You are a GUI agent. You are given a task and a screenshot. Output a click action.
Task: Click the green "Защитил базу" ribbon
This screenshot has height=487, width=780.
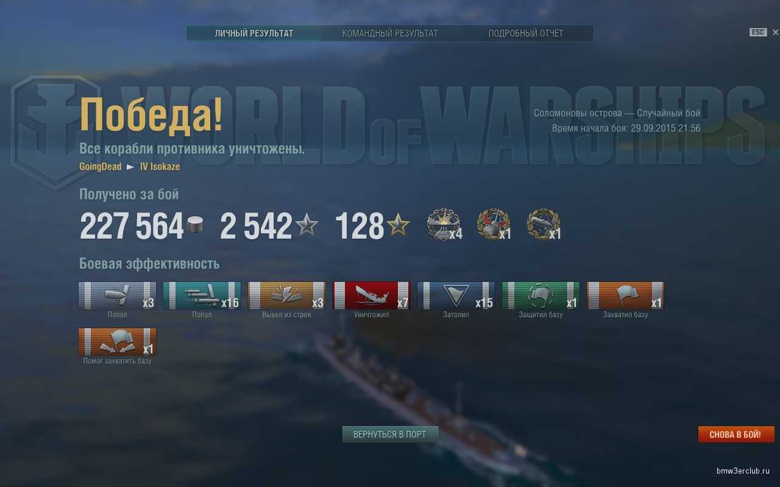pyautogui.click(x=541, y=295)
